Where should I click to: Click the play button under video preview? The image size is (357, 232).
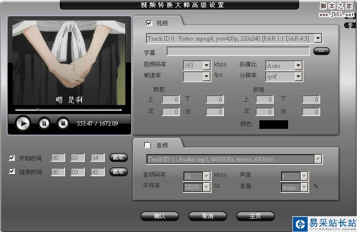pyautogui.click(x=23, y=124)
